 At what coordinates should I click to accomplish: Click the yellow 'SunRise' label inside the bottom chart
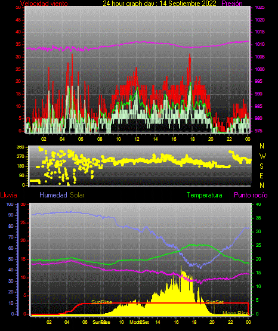click(102, 302)
